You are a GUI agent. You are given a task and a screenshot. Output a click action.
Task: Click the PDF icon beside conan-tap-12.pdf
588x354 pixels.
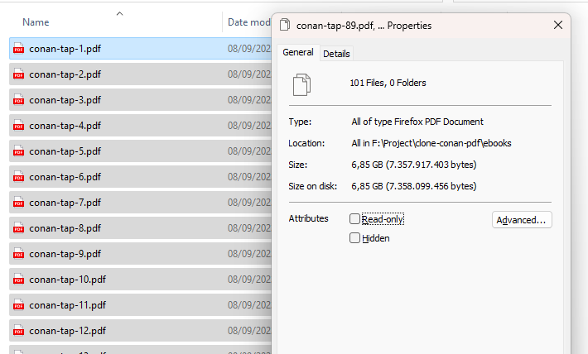tap(18, 331)
